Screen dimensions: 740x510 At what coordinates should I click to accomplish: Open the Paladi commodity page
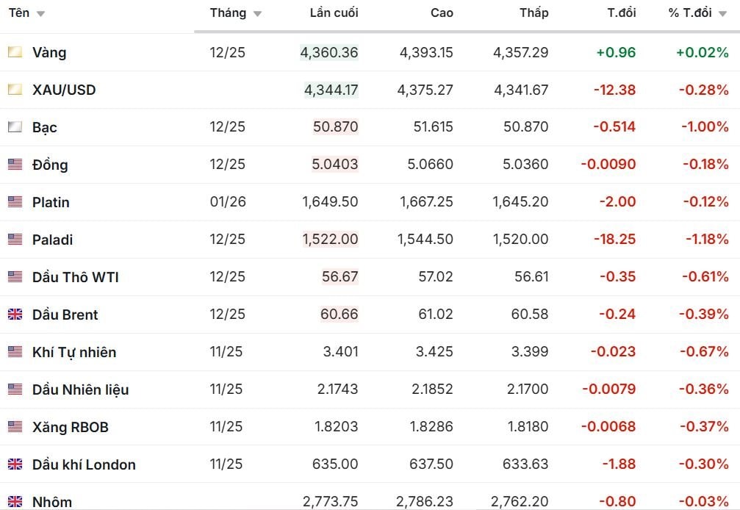click(x=52, y=240)
